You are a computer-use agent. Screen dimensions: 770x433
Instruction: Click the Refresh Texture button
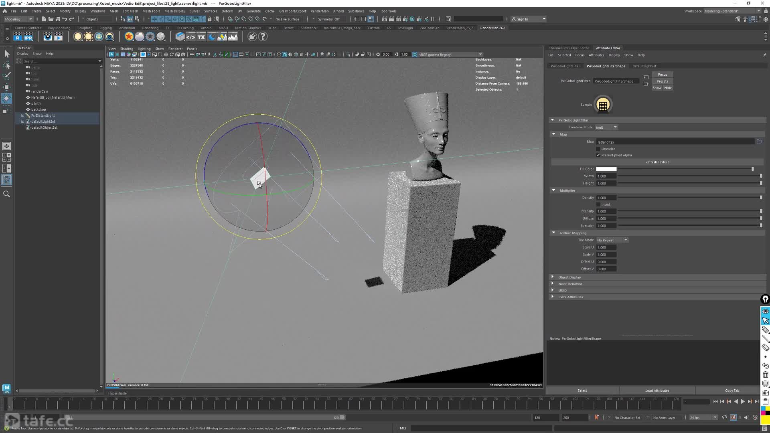click(x=657, y=162)
